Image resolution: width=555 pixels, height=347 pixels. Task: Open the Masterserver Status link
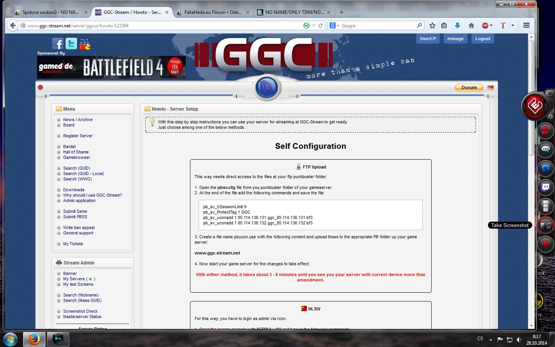pos(82,317)
